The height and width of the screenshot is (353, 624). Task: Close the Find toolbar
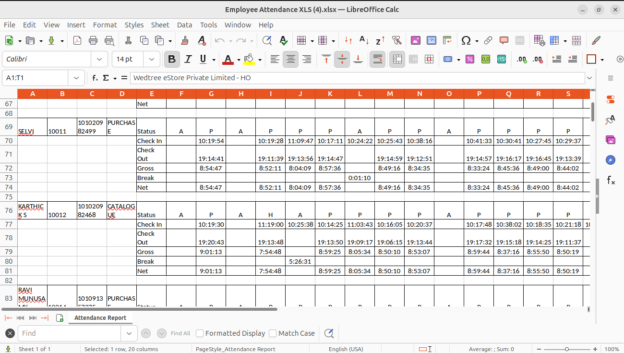pyautogui.click(x=10, y=333)
